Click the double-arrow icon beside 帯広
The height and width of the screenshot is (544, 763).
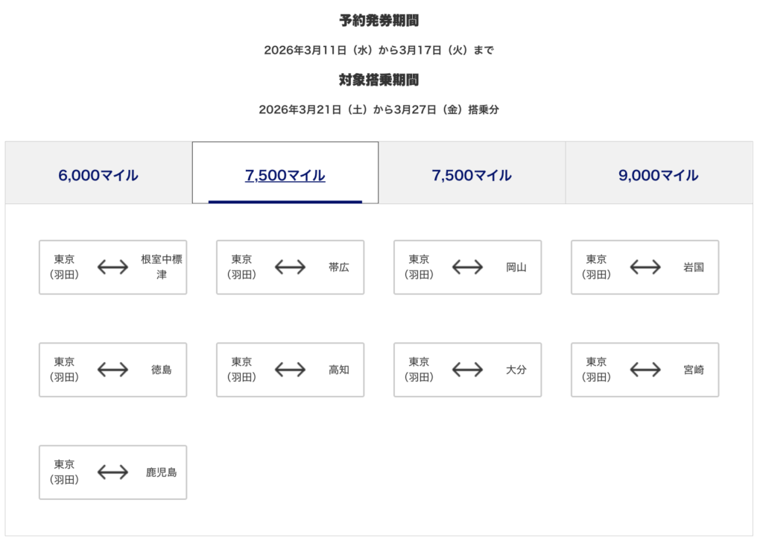[290, 267]
